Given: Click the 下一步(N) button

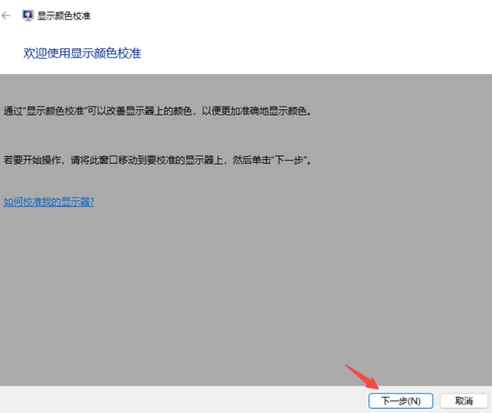Looking at the screenshot, I should click(401, 401).
